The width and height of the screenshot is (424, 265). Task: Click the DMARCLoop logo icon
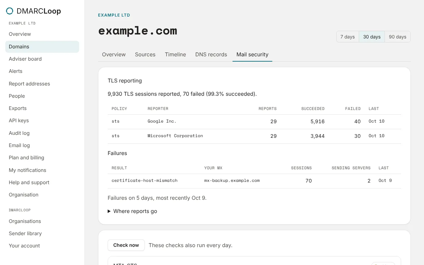point(10,11)
